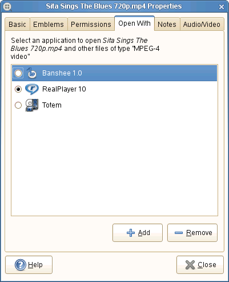This screenshot has width=229, height=282.
Task: Close the properties window with title bar X
Action: (222, 7)
